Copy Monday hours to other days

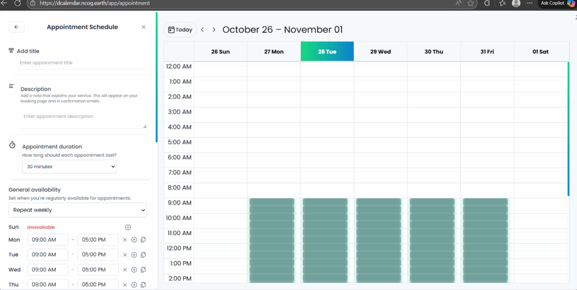143,240
